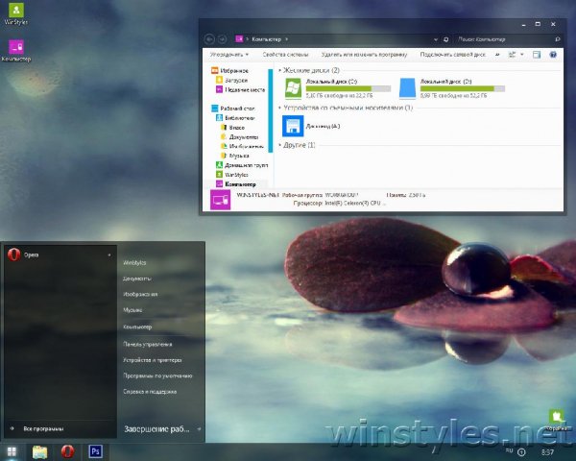Select the Локальный диск (C:) icon
576x461 pixels.
(x=293, y=88)
